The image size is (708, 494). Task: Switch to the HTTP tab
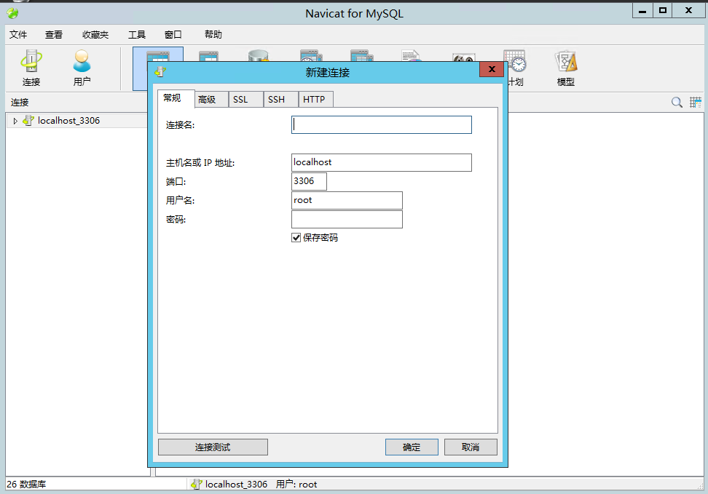(x=316, y=99)
